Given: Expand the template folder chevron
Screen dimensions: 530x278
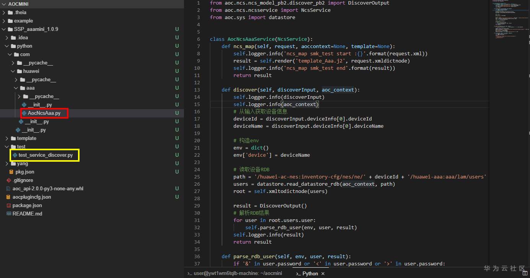Looking at the screenshot, I should [7, 138].
